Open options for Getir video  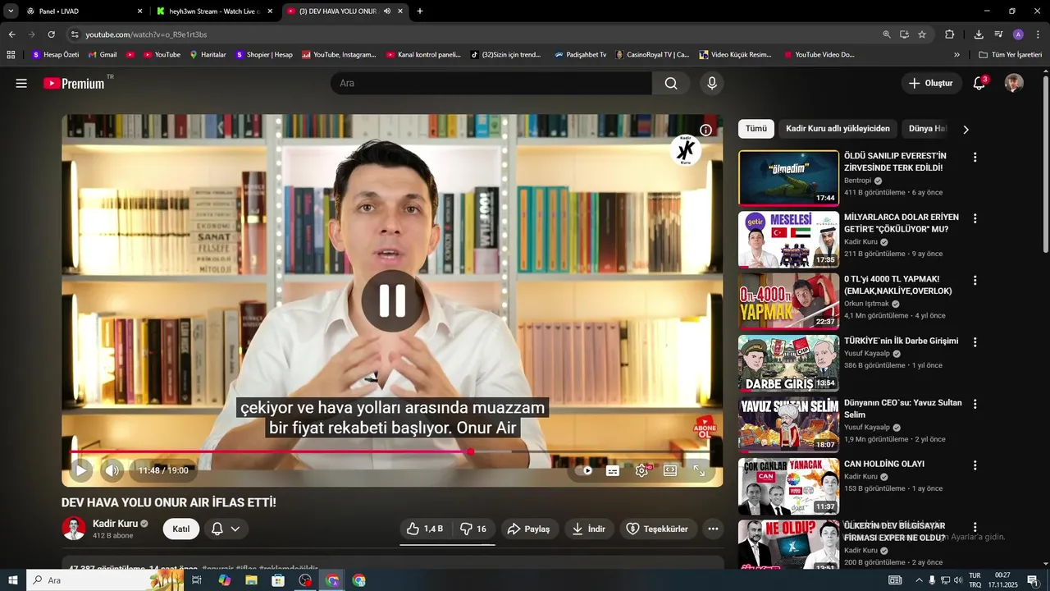click(x=975, y=219)
